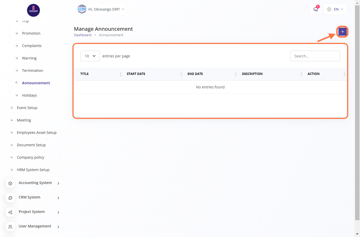Click the Project System share icon
Image resolution: width=360 pixels, height=237 pixels.
coord(10,212)
